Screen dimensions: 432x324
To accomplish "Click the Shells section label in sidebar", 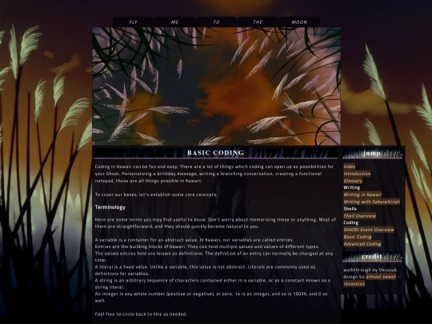I will (350, 209).
